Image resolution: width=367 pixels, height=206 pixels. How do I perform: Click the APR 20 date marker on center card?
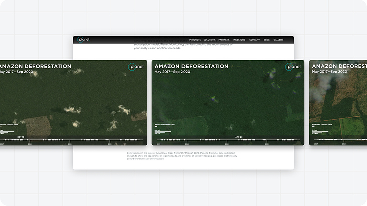[x=239, y=137]
